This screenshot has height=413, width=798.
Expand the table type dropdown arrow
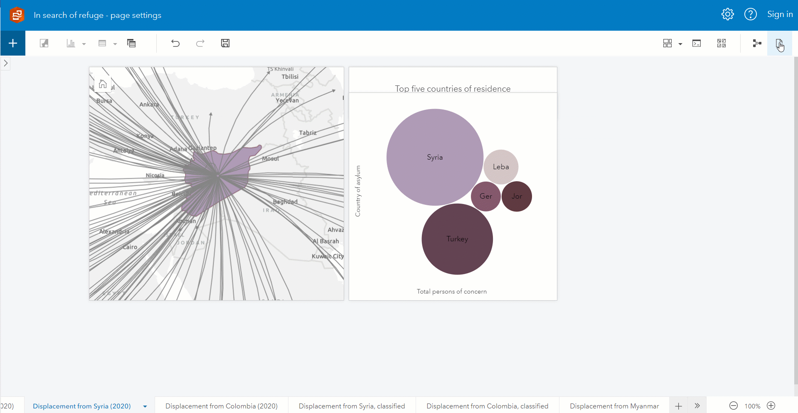tap(115, 44)
